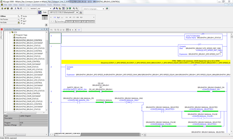Click the ONS instruction on rung 4
Image resolution: width=233 pixels, height=139 pixels.
(x=129, y=102)
